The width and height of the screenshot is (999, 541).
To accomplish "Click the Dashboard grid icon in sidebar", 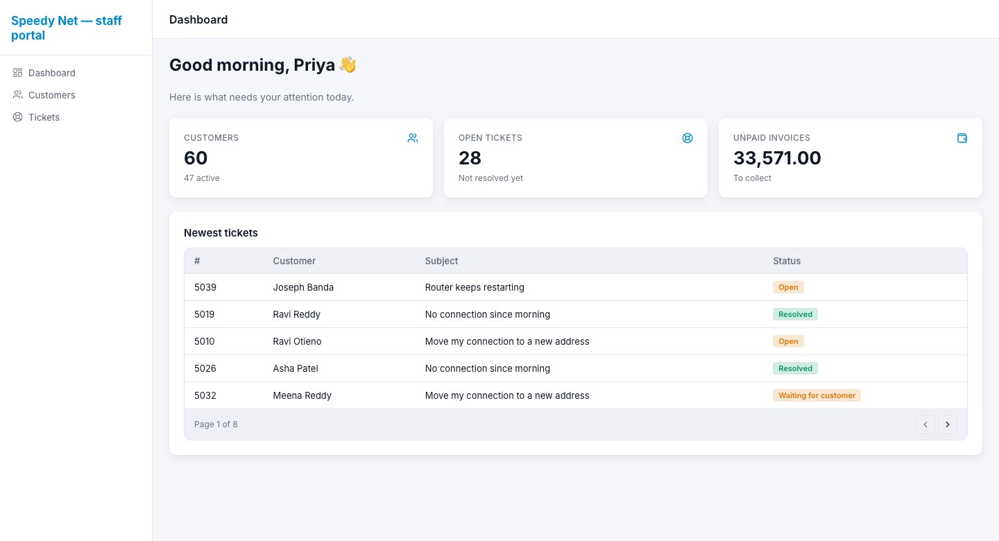I will 18,73.
